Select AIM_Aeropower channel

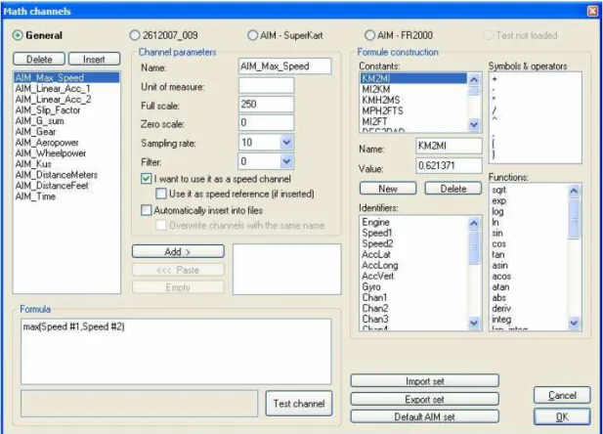pyautogui.click(x=66, y=143)
